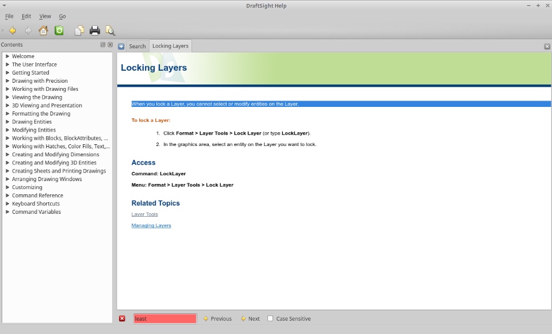This screenshot has width=552, height=334.
Task: Click the find text field containing 'least'
Action: (x=165, y=318)
